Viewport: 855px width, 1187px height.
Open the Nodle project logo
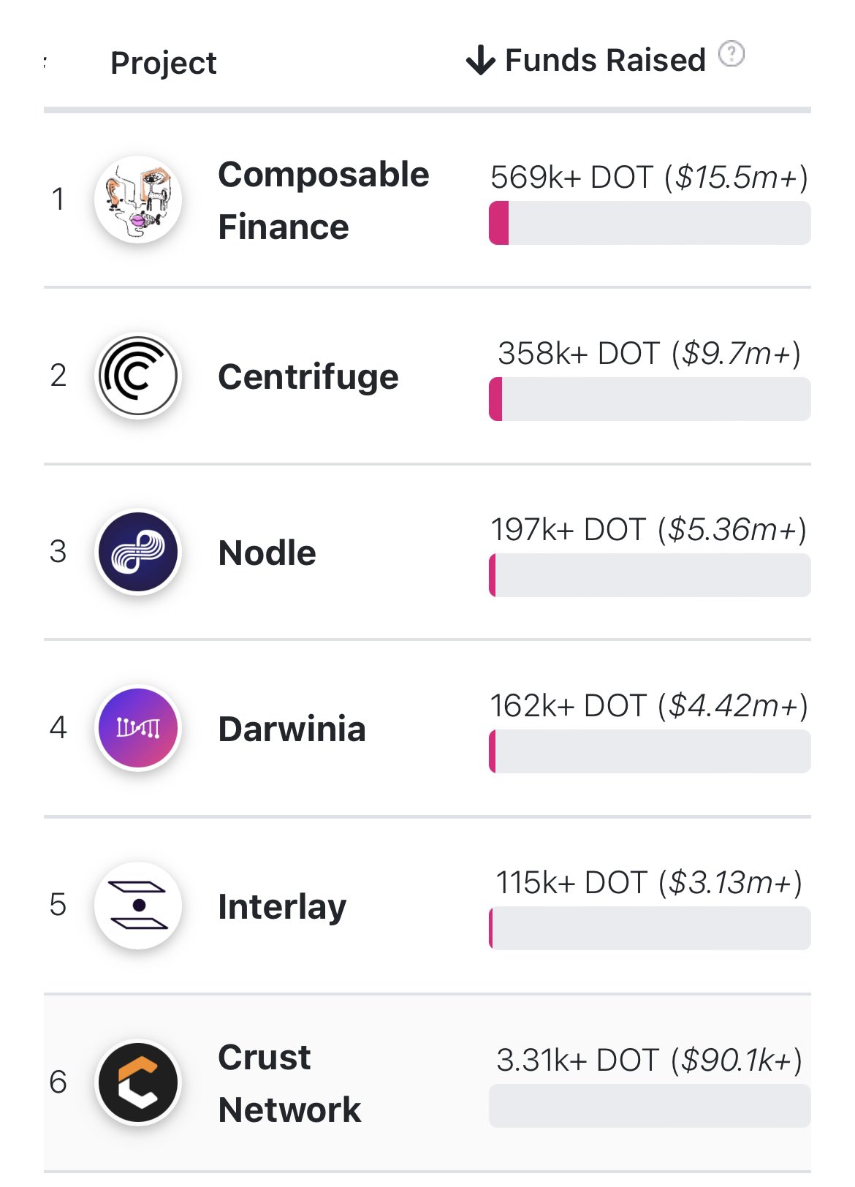coord(138,552)
